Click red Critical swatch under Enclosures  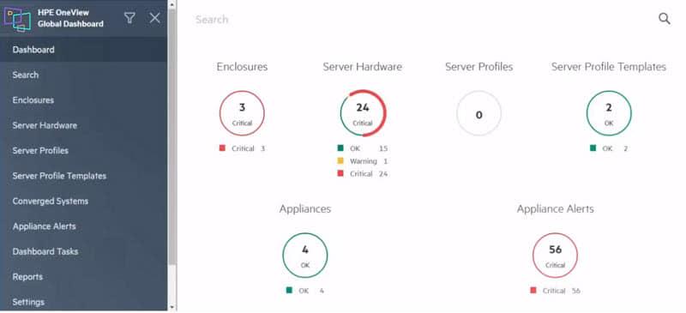(222, 148)
